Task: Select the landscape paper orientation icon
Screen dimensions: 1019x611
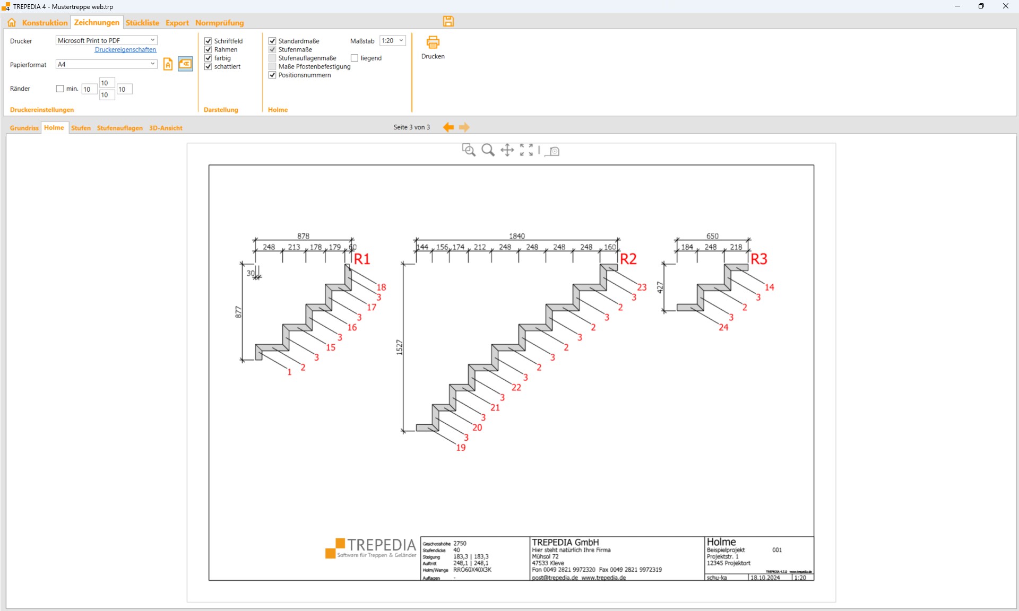Action: point(185,64)
